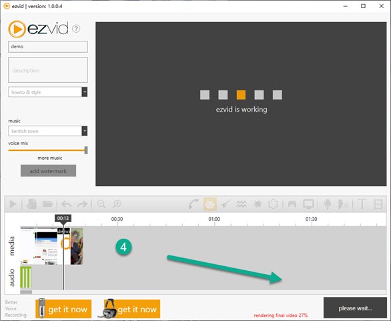Click the 01:00 timeline ruler label

(214, 219)
